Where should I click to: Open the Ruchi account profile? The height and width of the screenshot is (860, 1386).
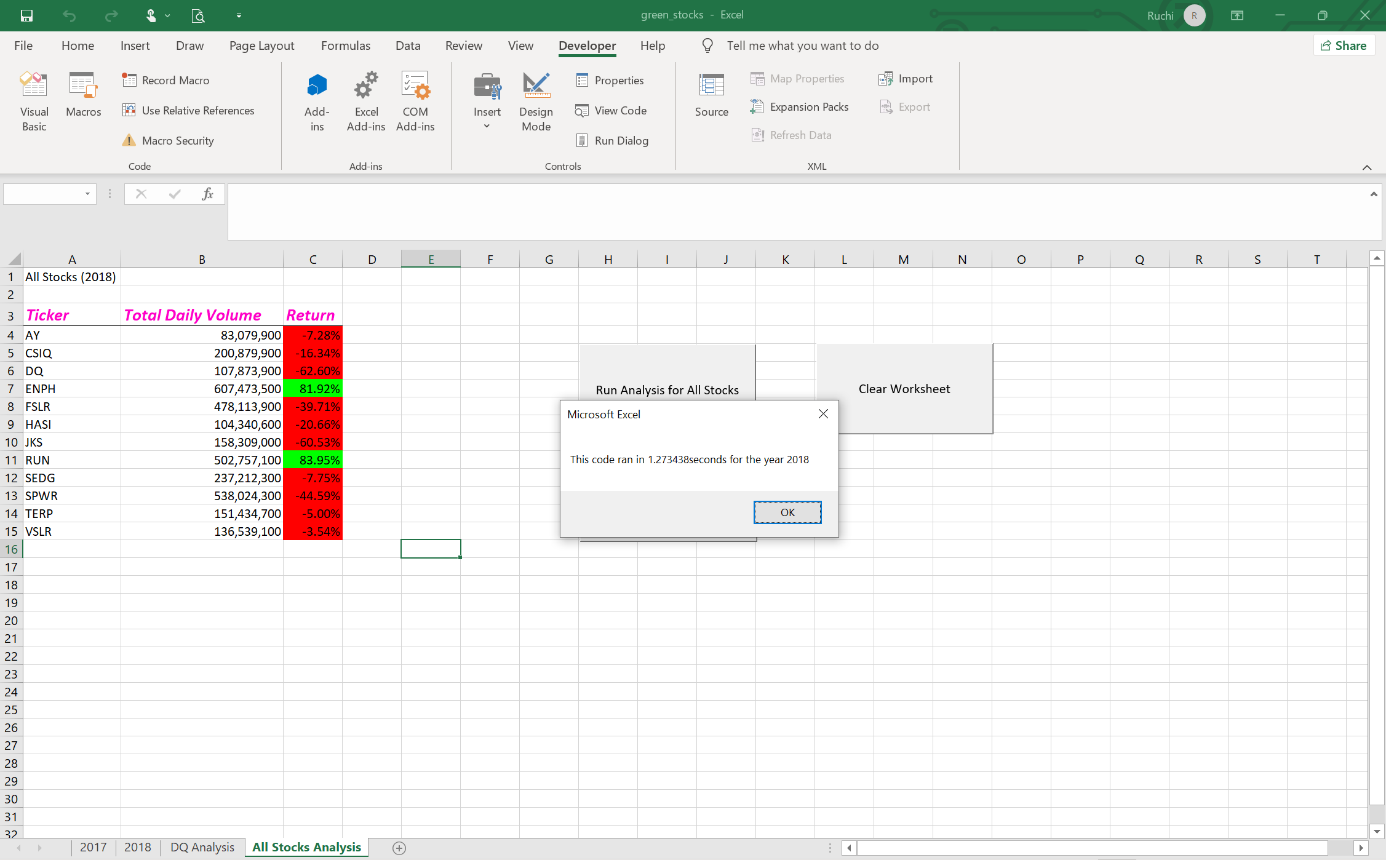click(x=1176, y=15)
